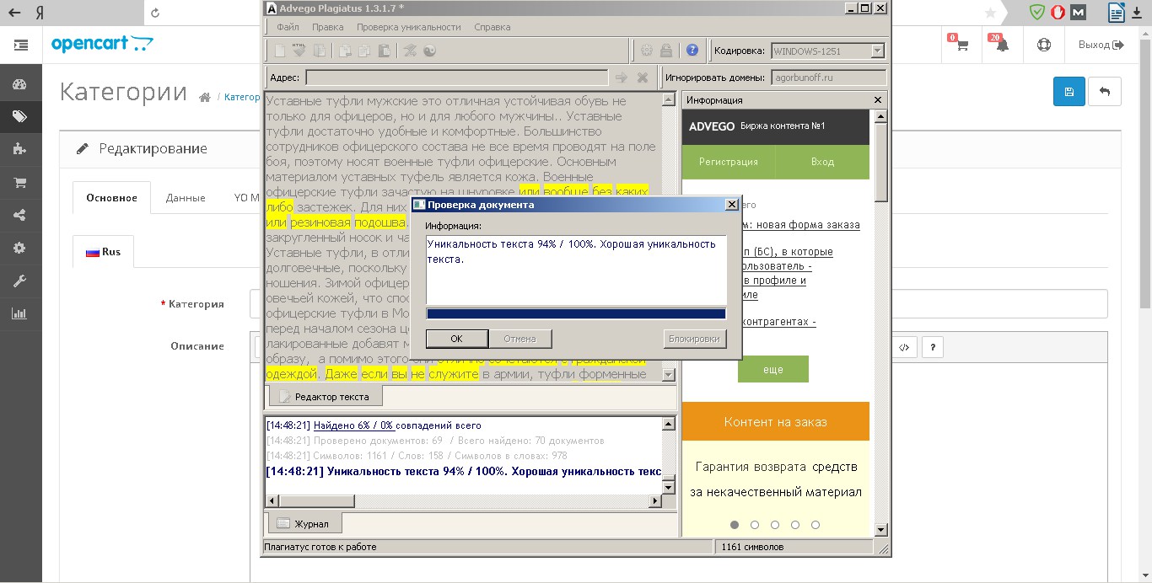Click the journal horizontal scrollbar right arrow
The width and height of the screenshot is (1152, 583).
point(655,501)
